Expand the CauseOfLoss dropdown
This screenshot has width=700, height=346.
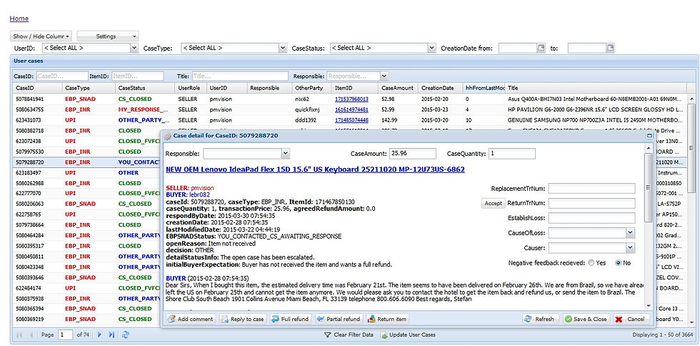[x=630, y=232]
